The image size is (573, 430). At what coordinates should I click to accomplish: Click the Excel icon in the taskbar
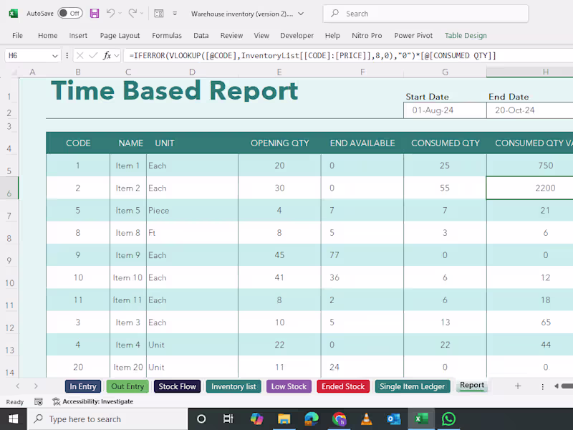coord(421,419)
